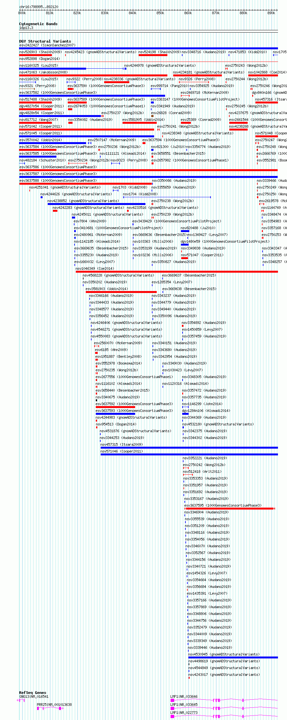
Task: Select nsv1111121 (Alsmadi2014) variant
Action: [x=123, y=154]
